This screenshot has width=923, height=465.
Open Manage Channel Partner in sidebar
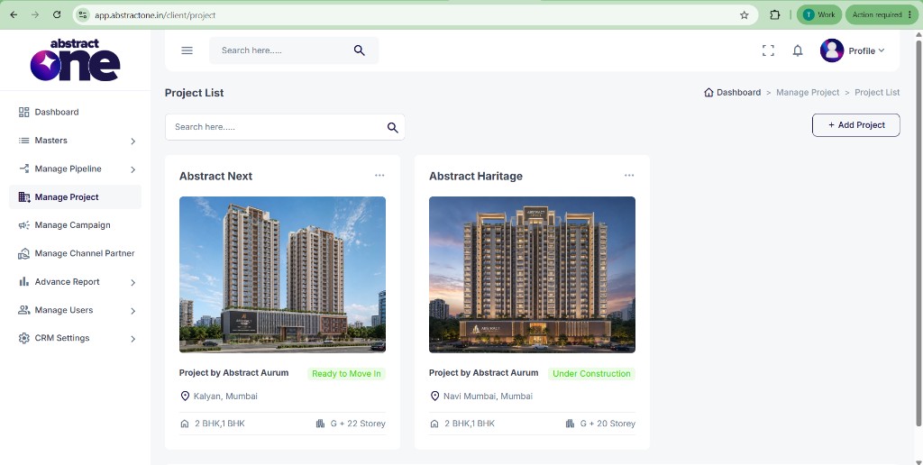(85, 253)
